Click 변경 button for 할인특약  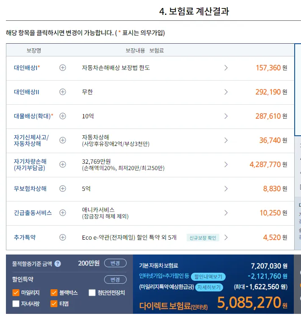[115, 280]
